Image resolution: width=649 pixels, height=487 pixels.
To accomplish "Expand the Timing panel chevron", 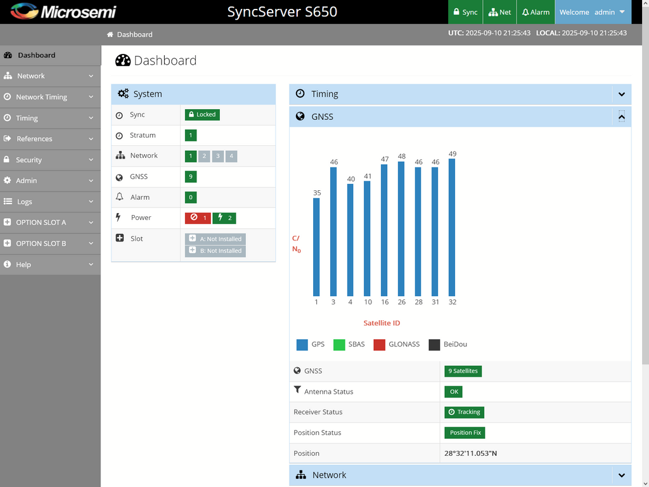I will click(x=622, y=94).
